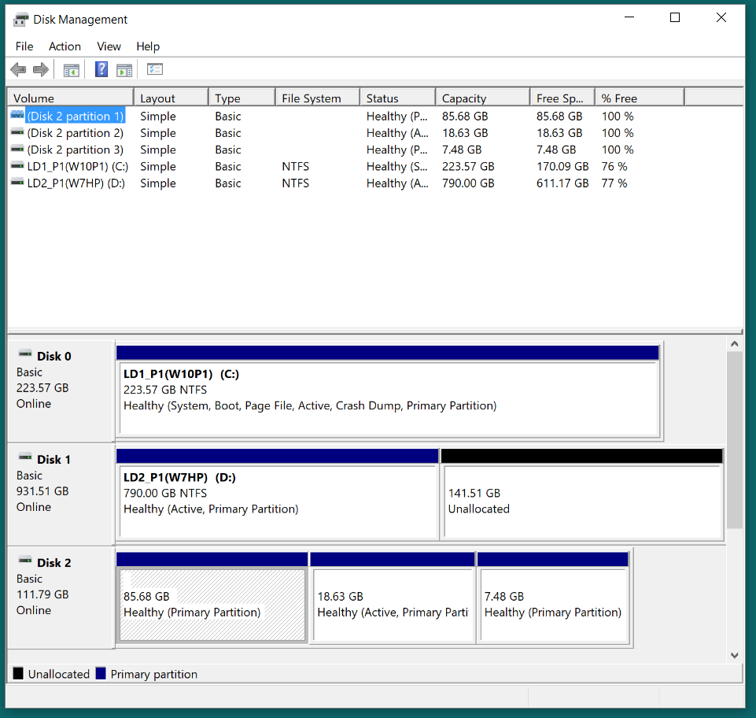The height and width of the screenshot is (718, 756).
Task: Click the black Unallocated legend swatch
Action: tap(18, 674)
